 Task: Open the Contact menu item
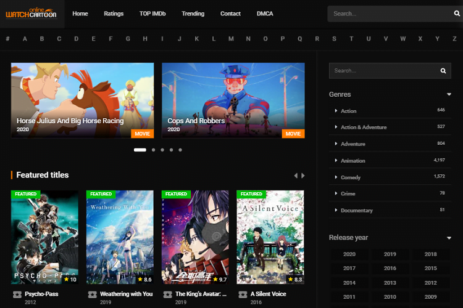pyautogui.click(x=230, y=14)
